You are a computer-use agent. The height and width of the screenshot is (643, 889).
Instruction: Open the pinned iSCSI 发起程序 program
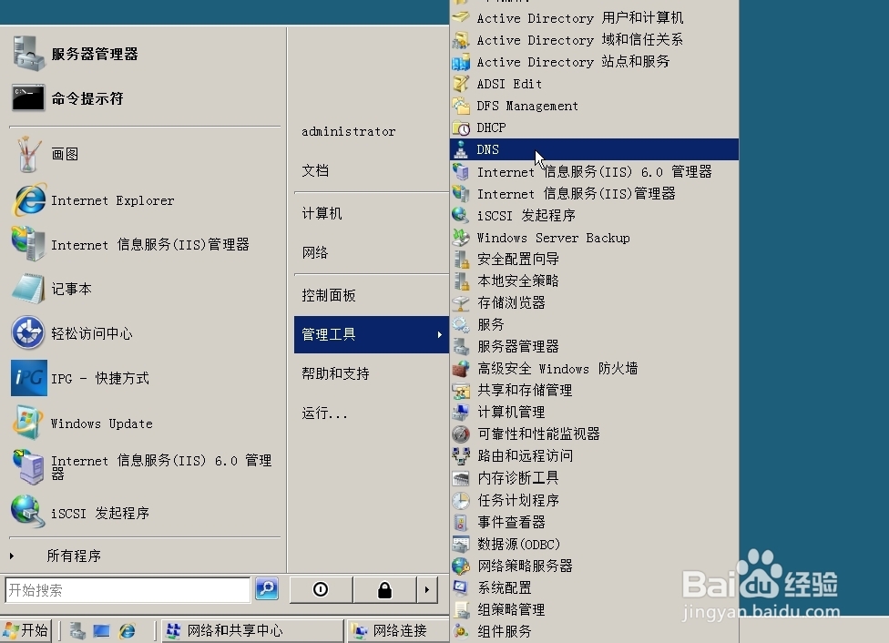(145, 513)
